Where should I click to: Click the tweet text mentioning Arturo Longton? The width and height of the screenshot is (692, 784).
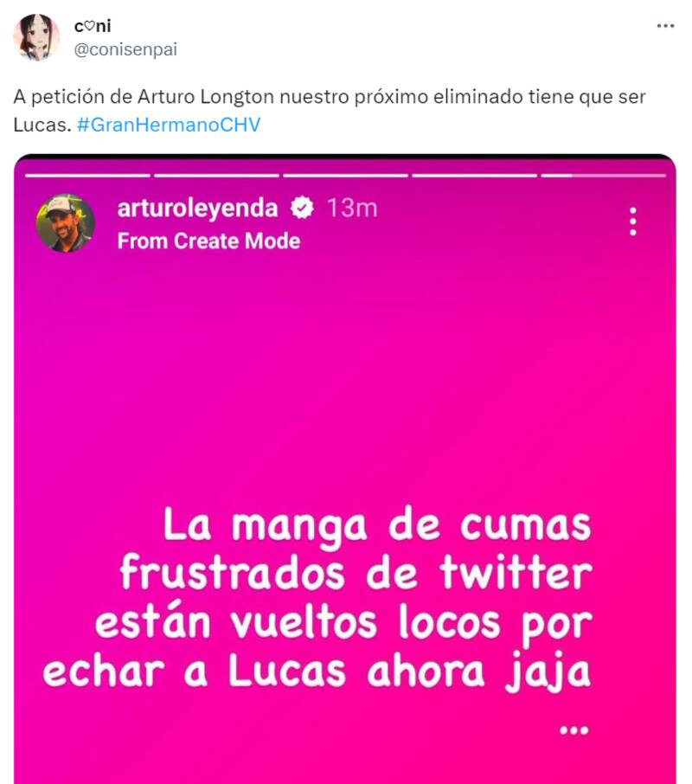[330, 111]
